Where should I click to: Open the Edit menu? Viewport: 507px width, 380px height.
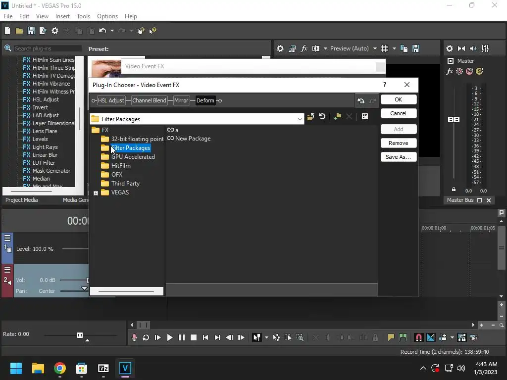click(x=24, y=16)
